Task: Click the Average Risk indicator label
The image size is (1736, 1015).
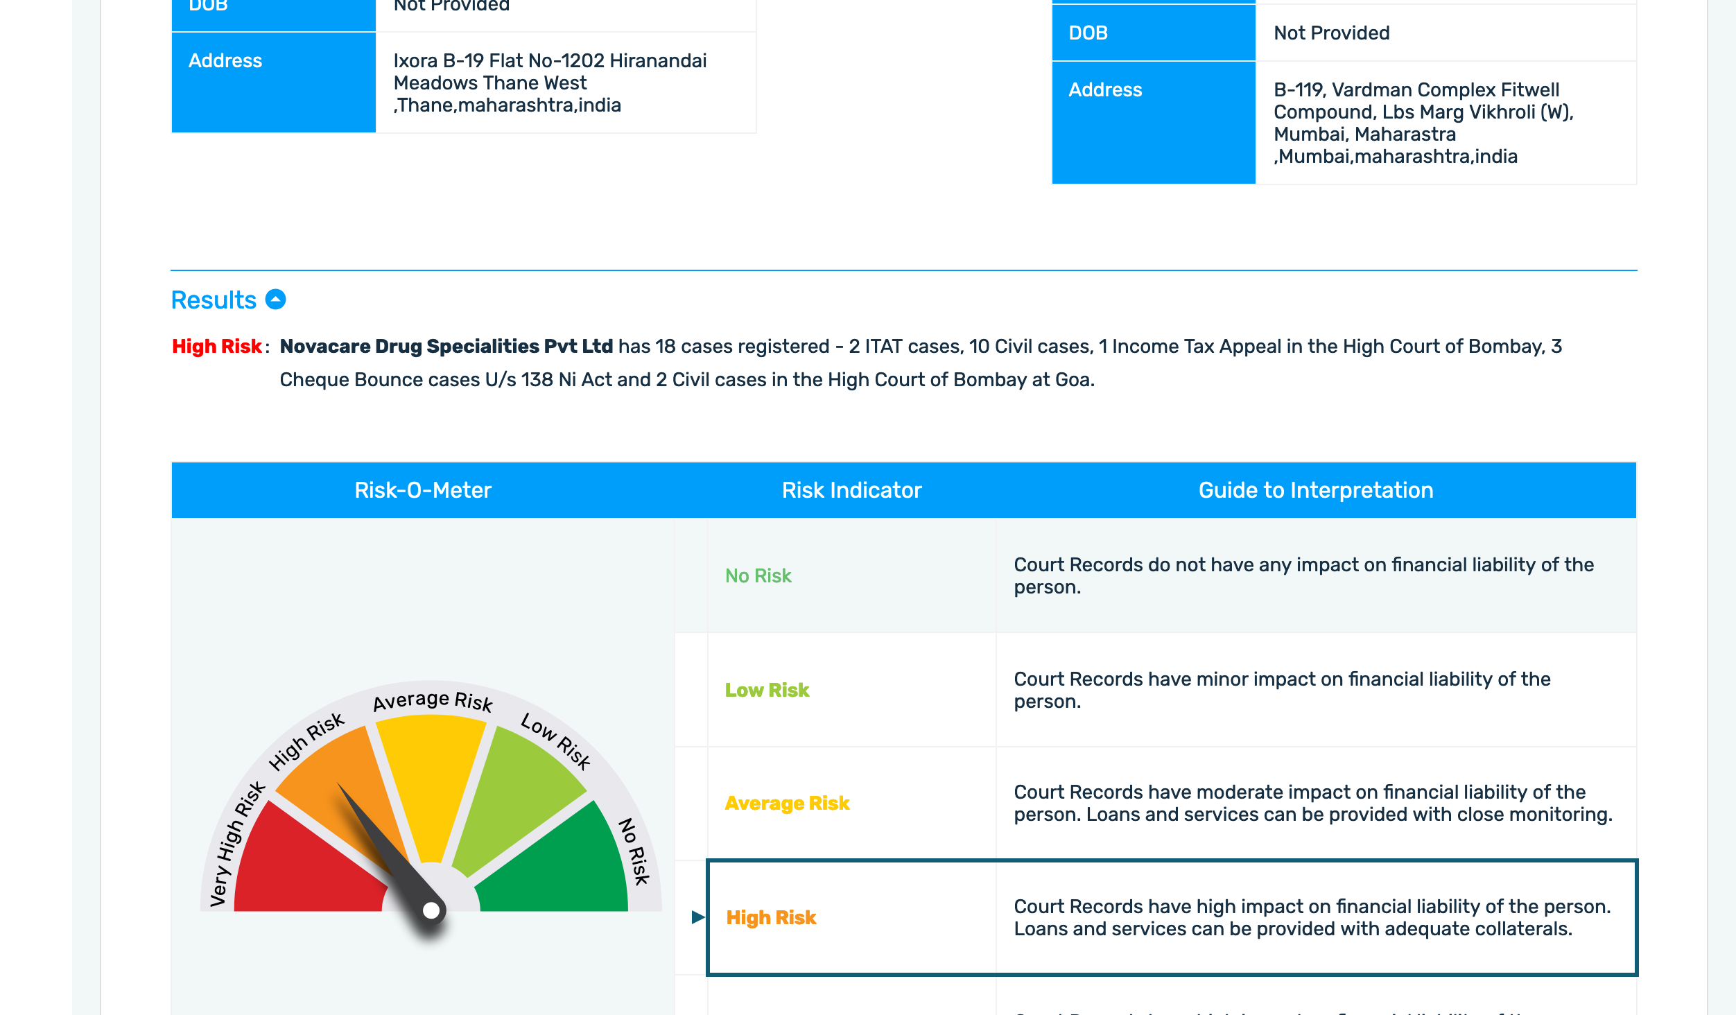Action: (x=787, y=803)
